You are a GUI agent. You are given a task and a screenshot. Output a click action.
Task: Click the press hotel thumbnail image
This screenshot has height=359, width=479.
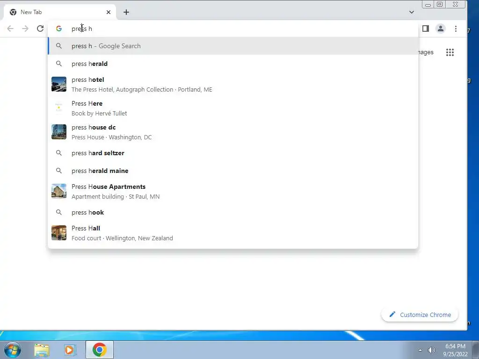point(59,84)
